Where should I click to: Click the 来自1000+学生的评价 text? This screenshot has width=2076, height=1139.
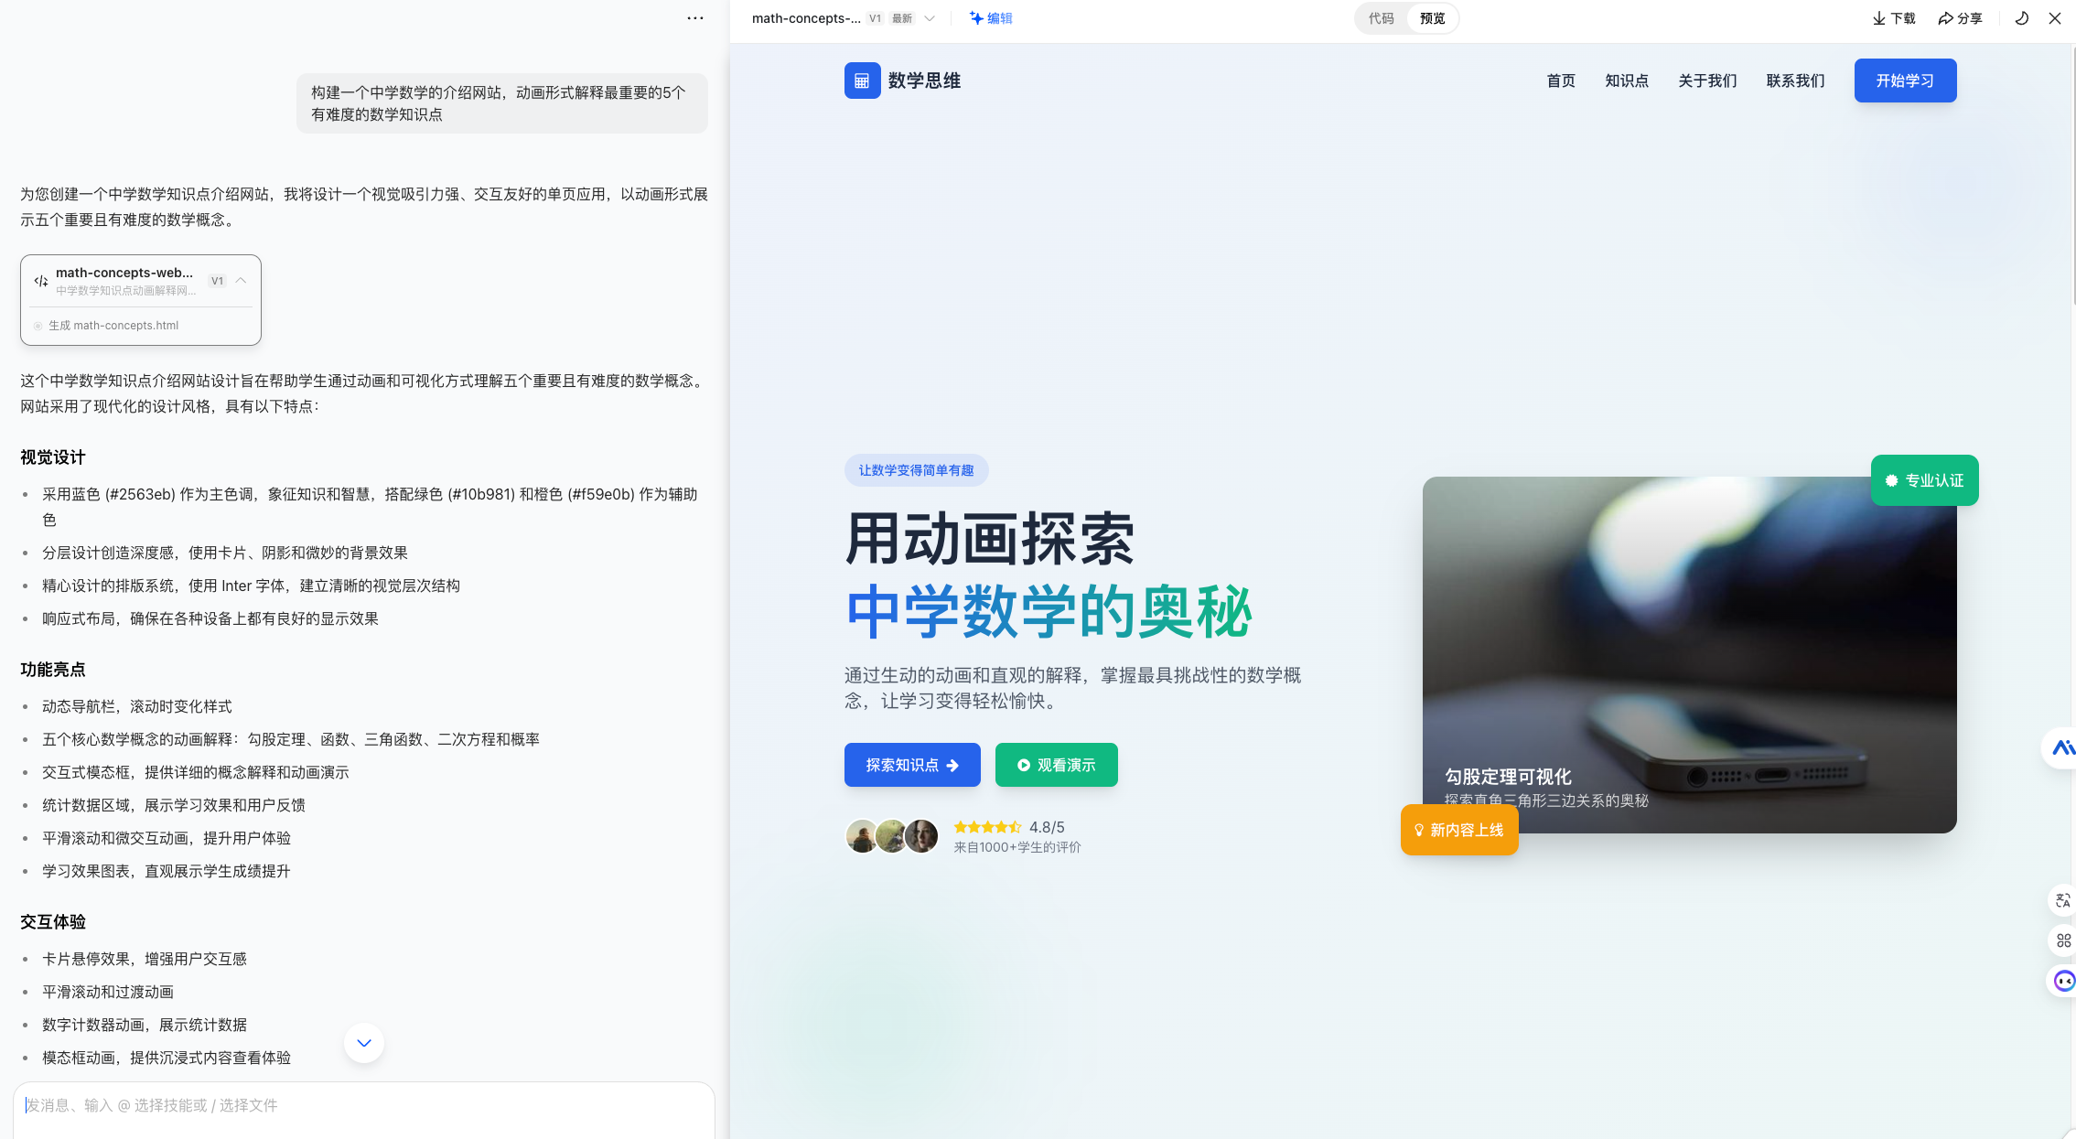tap(1017, 847)
